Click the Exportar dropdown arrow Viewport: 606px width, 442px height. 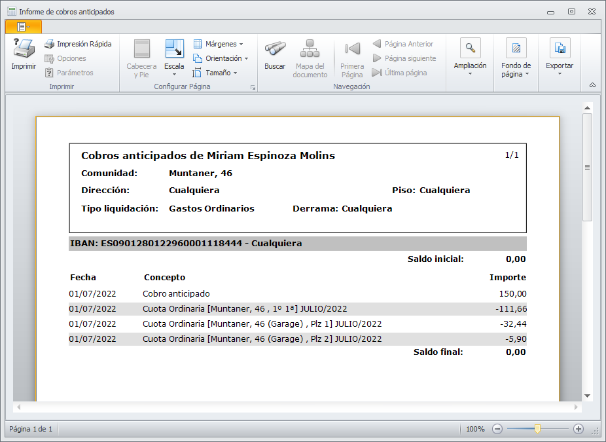click(560, 74)
